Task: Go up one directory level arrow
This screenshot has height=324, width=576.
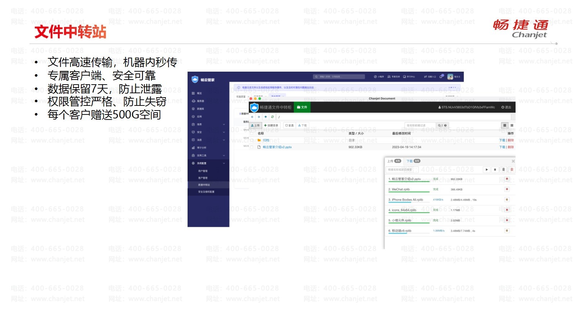Action: [266, 117]
